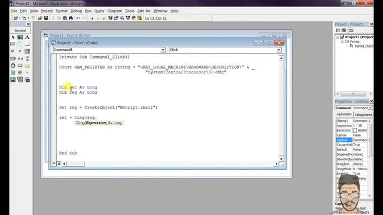Select the Data control tool
This screenshot has width=383, height=215.
click(20, 79)
